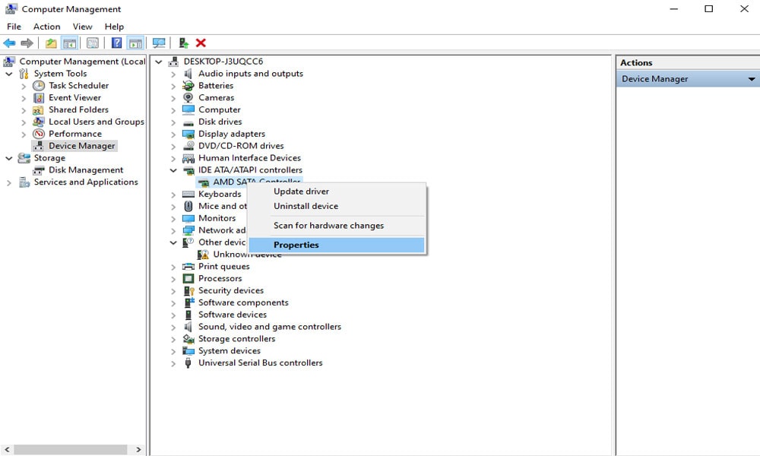Click the Task Scheduler clock icon
This screenshot has height=456, width=760.
(x=39, y=86)
